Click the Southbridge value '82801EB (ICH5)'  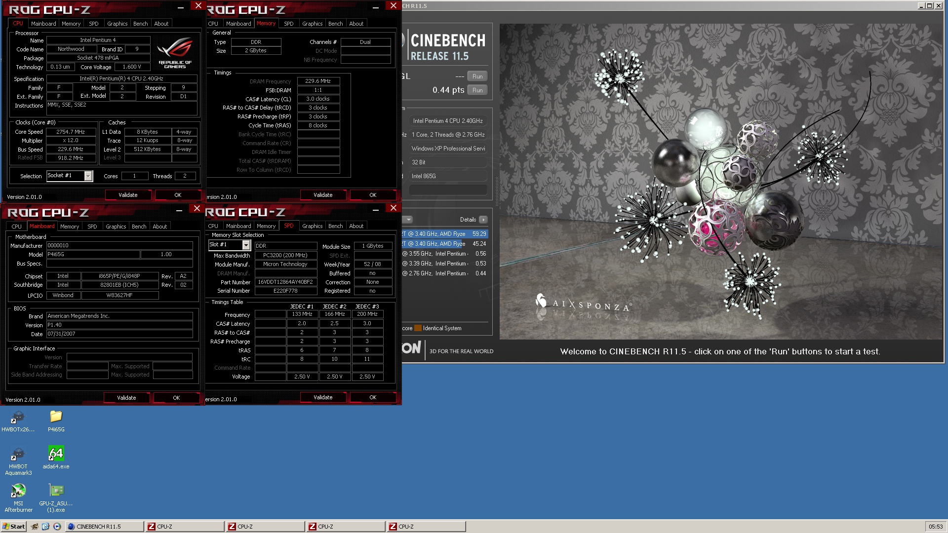pos(119,285)
